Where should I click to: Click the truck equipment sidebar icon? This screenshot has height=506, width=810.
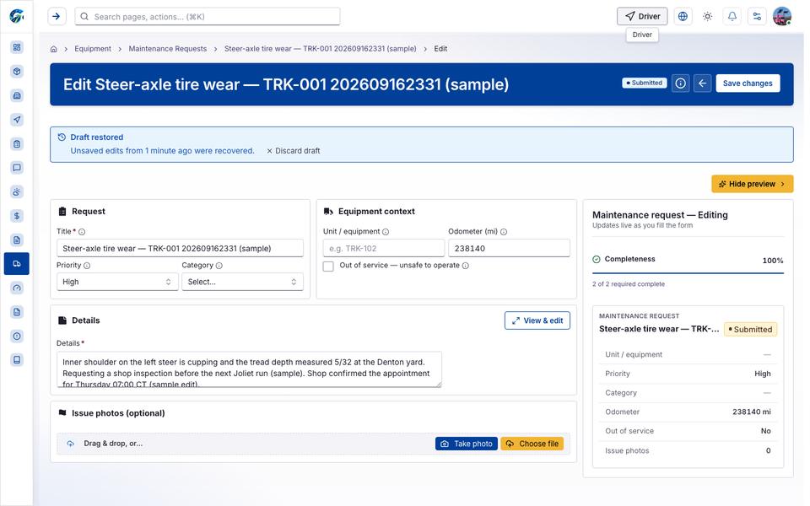[17, 264]
